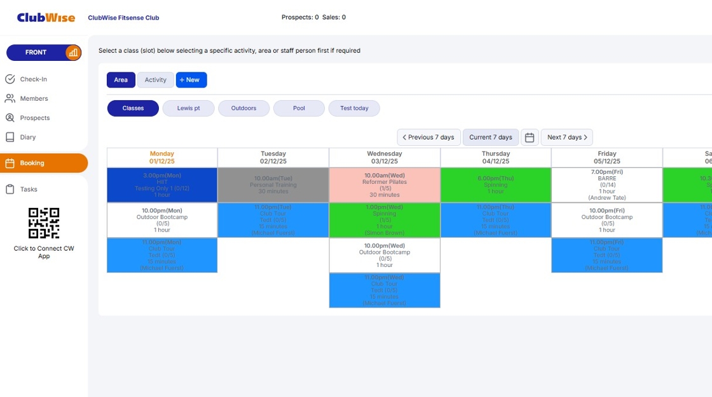Select the Classes area filter

click(133, 108)
